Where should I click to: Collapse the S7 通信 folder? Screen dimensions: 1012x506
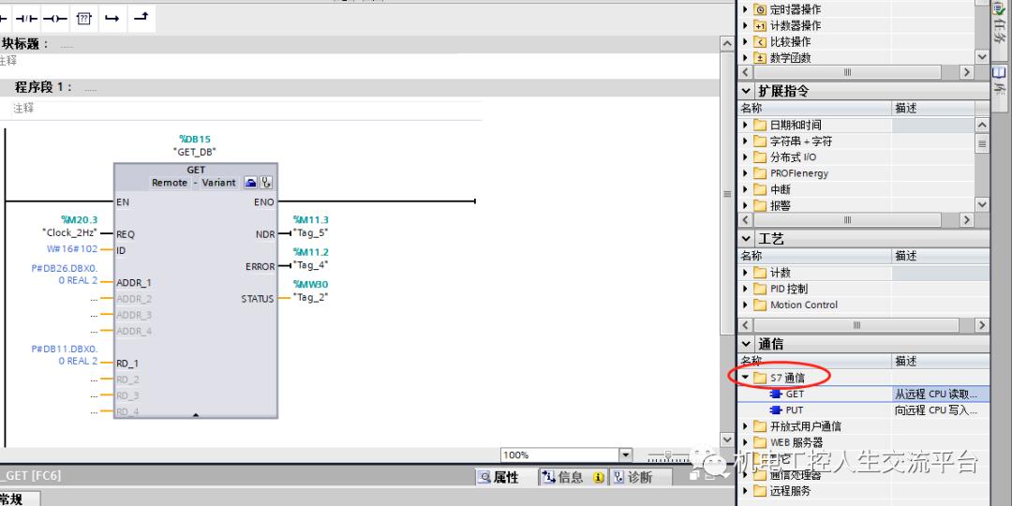(746, 377)
